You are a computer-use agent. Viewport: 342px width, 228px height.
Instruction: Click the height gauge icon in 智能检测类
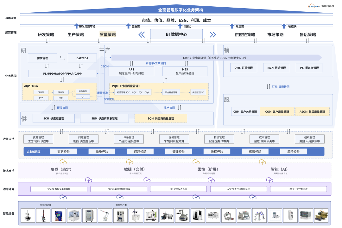pos(43,215)
